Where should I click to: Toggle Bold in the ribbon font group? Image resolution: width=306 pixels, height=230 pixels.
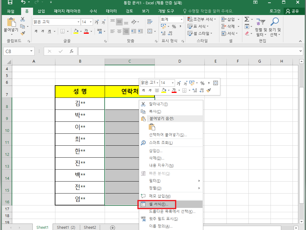point(36,31)
